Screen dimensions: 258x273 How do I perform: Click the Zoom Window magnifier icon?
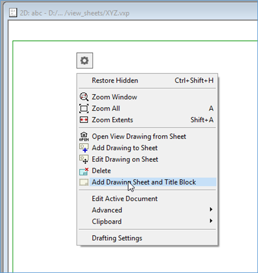tap(84, 97)
